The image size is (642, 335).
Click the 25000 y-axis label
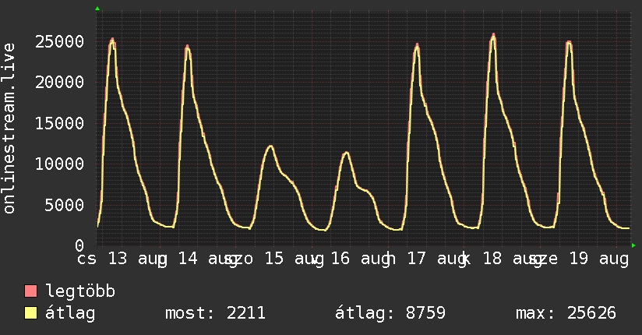pyautogui.click(x=59, y=41)
